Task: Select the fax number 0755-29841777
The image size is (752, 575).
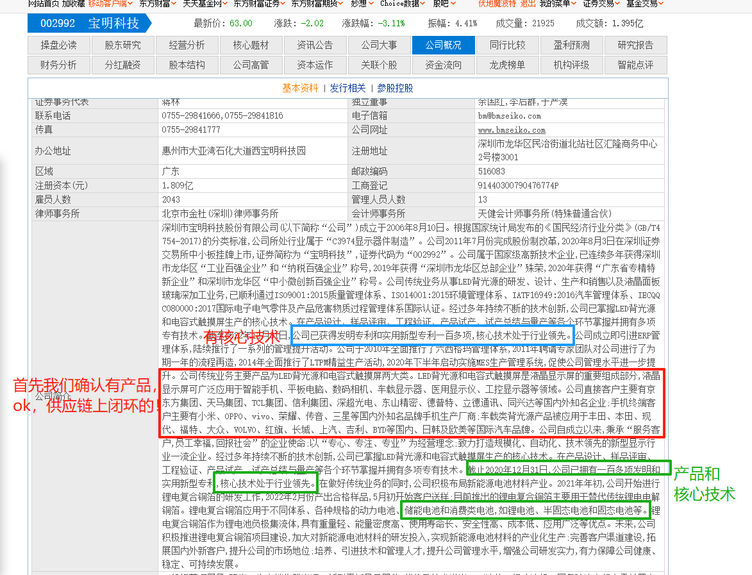Action: coord(191,130)
